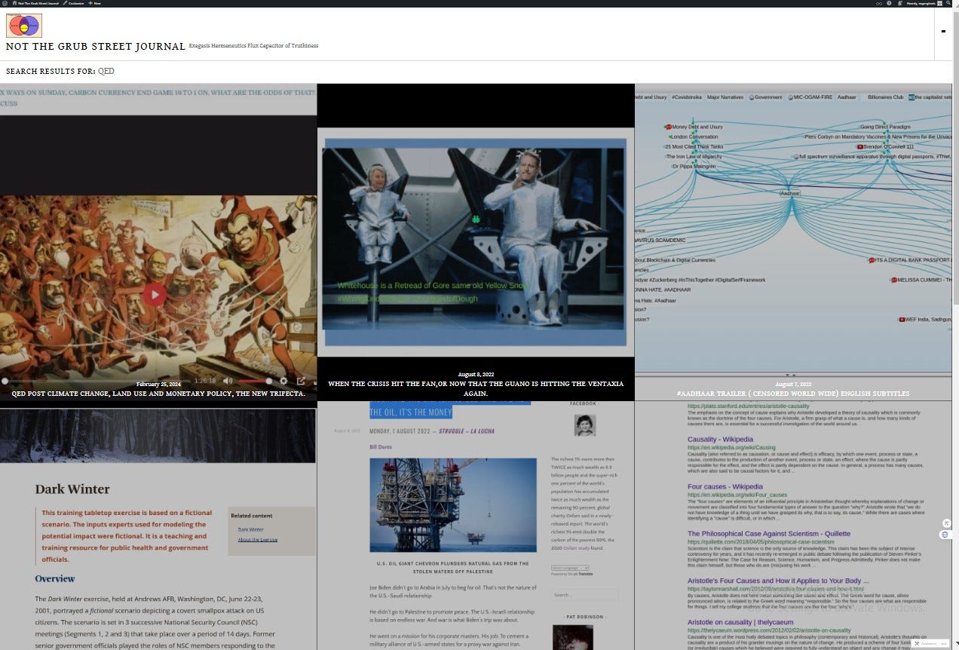Select #Covidstroika tab in mind map

(x=686, y=97)
